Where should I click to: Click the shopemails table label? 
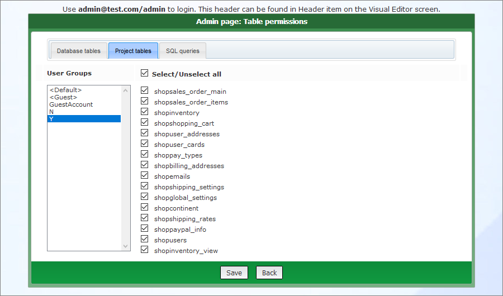[172, 176]
